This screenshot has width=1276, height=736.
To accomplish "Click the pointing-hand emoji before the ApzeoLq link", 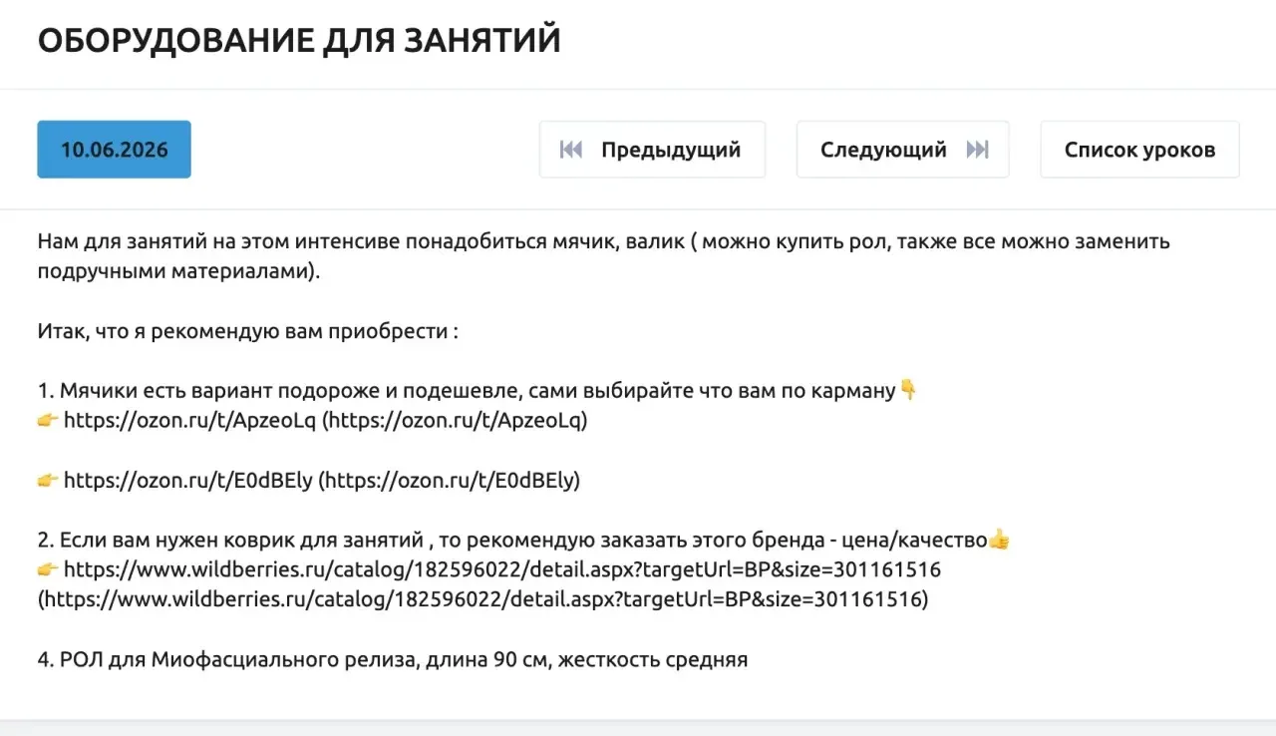I will click(x=48, y=420).
